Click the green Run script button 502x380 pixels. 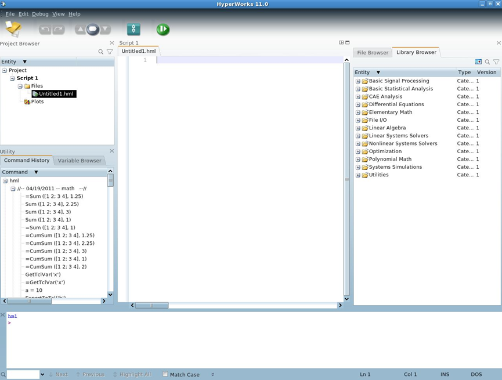click(x=163, y=30)
